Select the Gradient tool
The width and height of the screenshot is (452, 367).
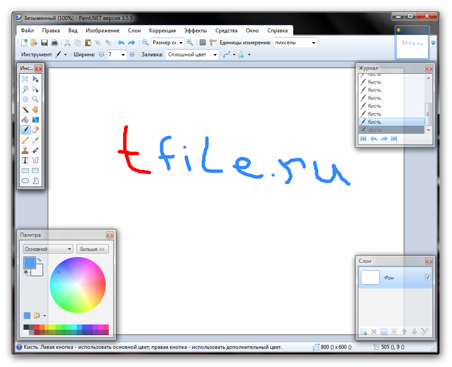[36, 120]
